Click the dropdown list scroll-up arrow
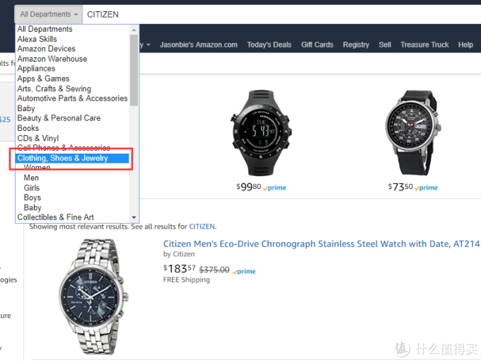 pyautogui.click(x=134, y=30)
